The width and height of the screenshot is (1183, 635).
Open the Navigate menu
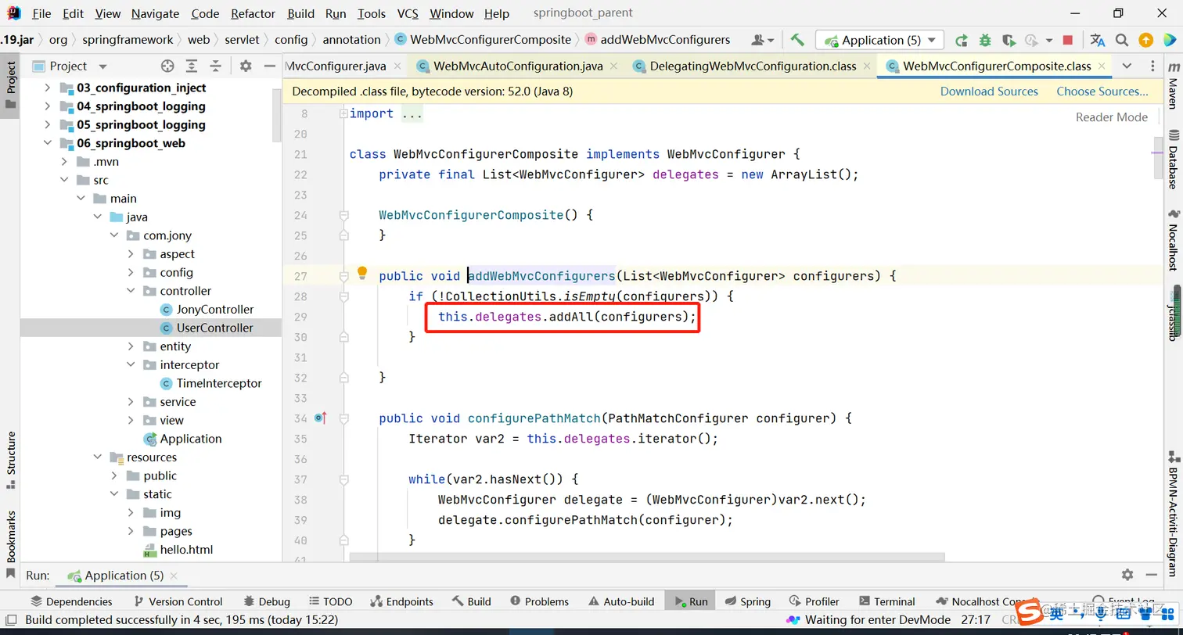[x=155, y=13]
